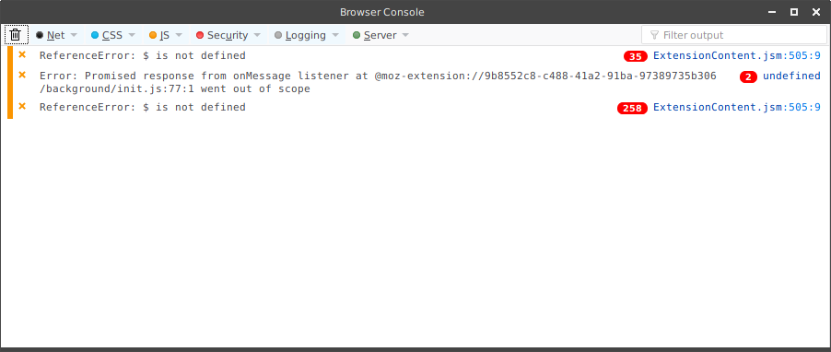Click the red 258 repeat count badge
This screenshot has height=352, width=831.
click(x=632, y=108)
